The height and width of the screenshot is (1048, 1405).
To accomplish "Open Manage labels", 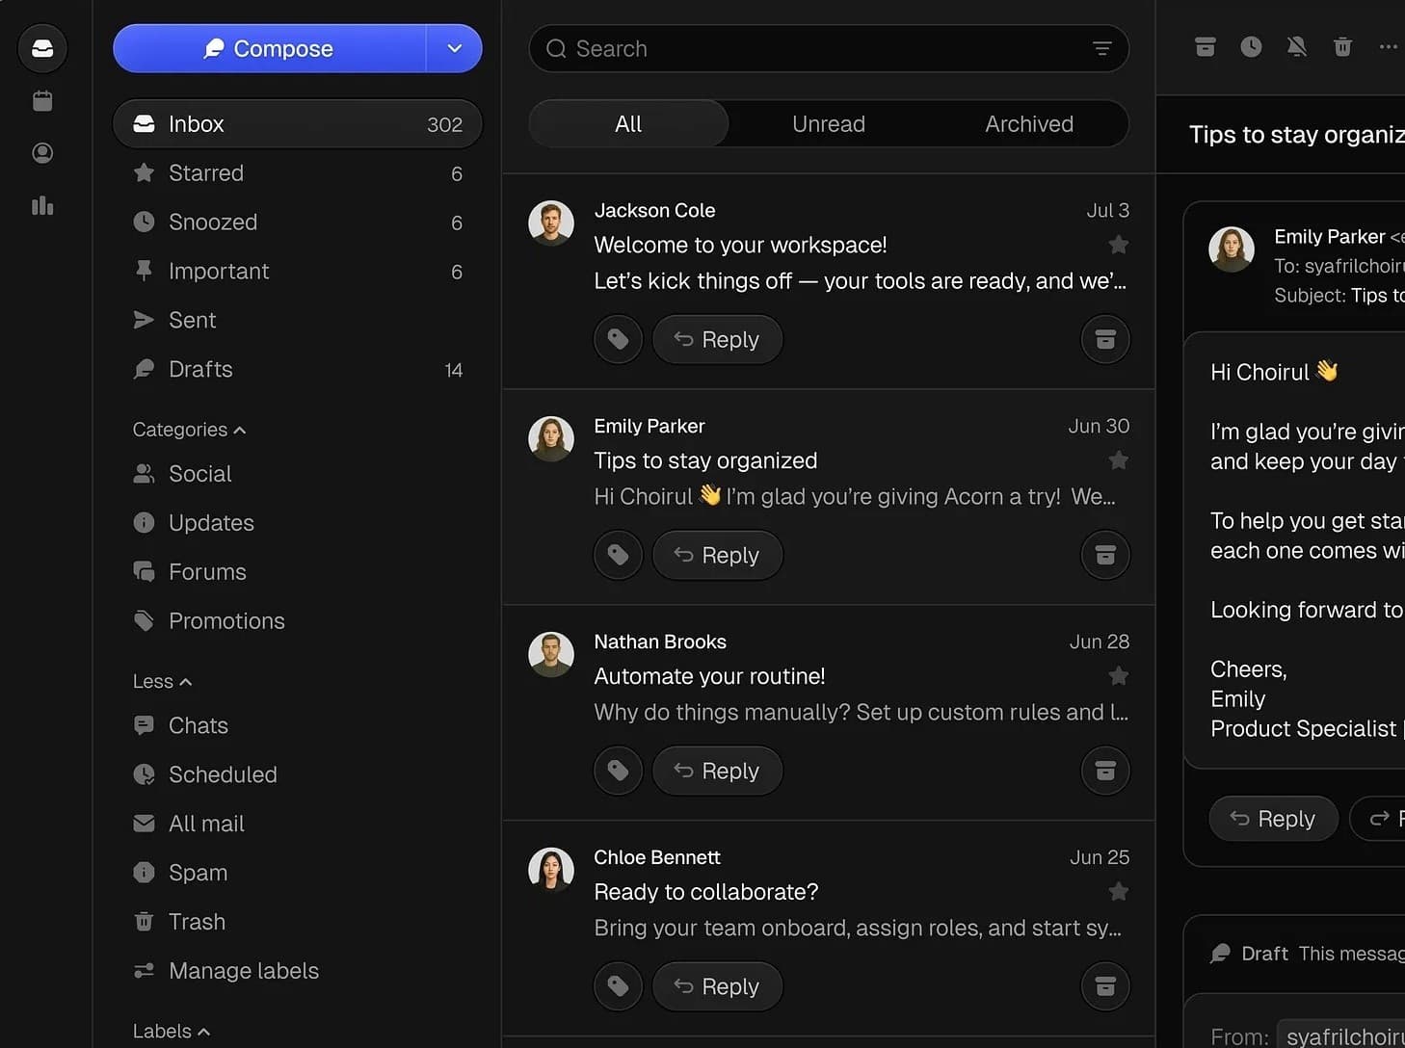I will (298, 971).
